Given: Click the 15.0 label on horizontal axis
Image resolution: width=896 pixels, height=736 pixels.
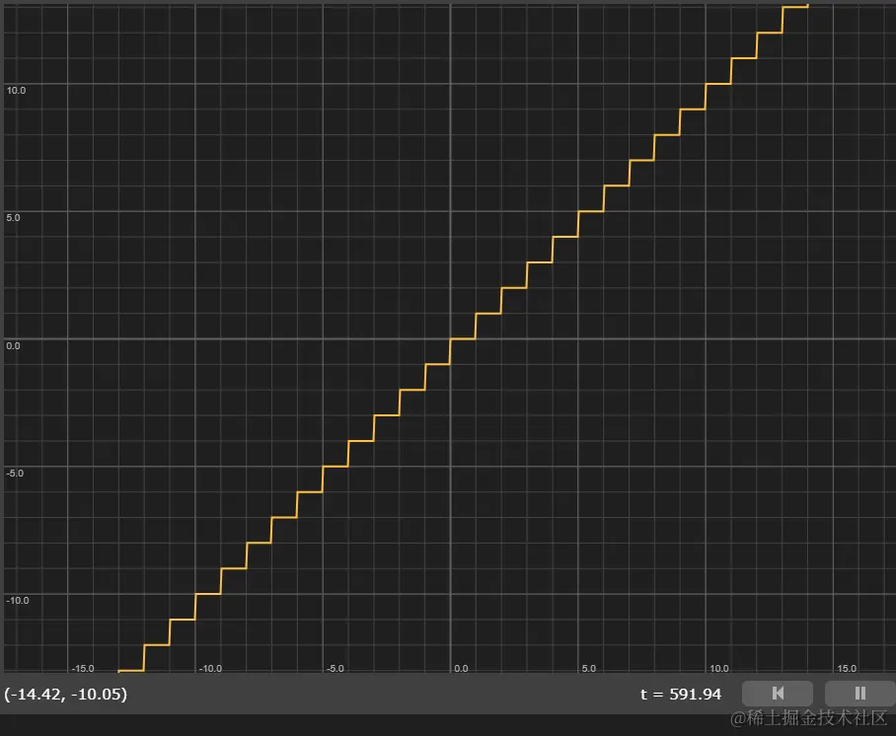Looking at the screenshot, I should pos(847,668).
